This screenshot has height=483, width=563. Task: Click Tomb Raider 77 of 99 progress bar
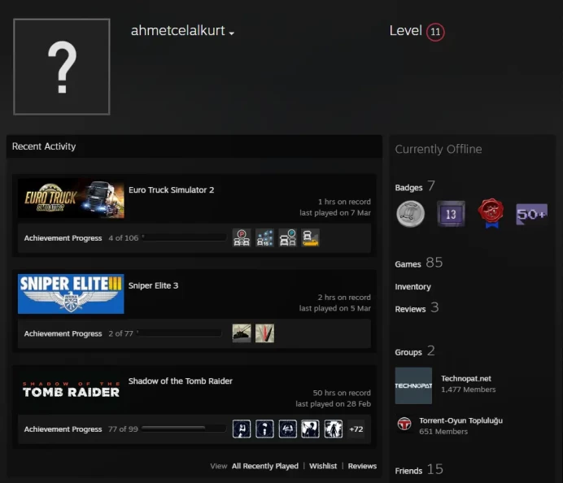pyautogui.click(x=184, y=429)
